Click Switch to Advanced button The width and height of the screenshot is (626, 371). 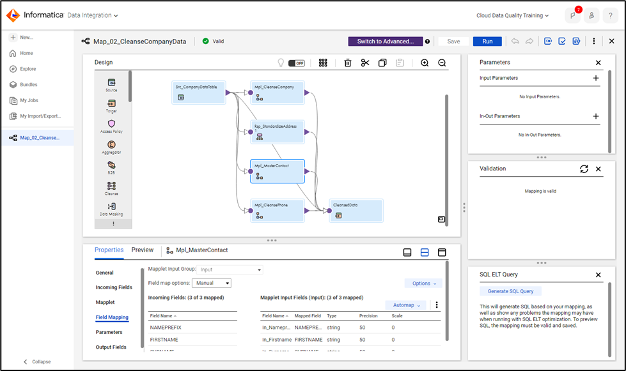[x=386, y=42]
